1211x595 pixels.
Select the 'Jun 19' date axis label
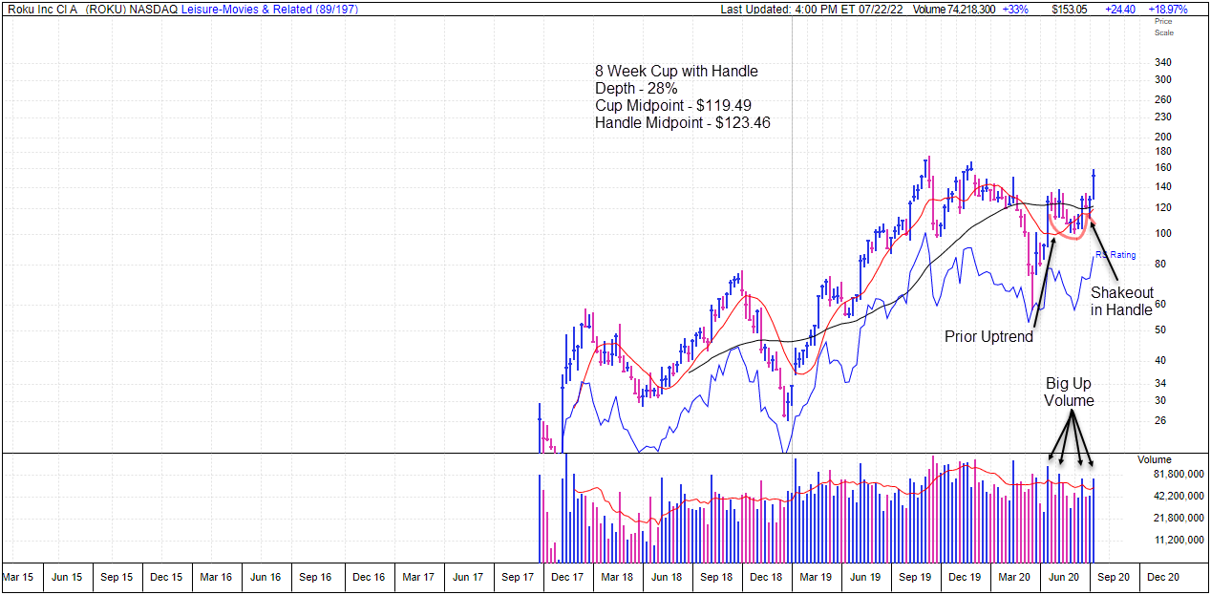pos(865,577)
